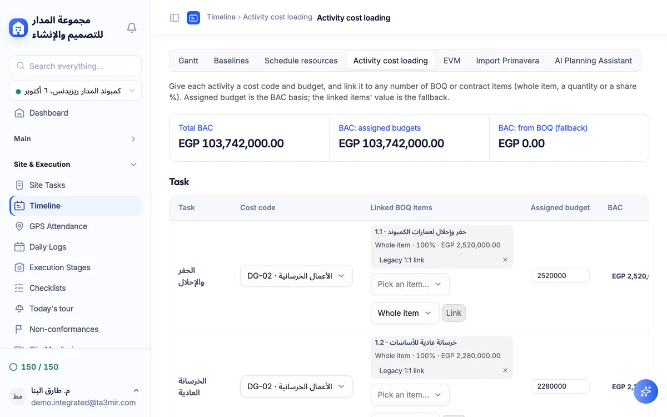Viewport: 667px width, 417px height.
Task: Click the Non-conformances flag icon
Action: click(x=19, y=329)
